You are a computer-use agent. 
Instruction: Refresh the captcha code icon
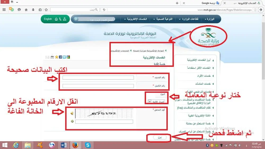pyautogui.click(x=72, y=121)
